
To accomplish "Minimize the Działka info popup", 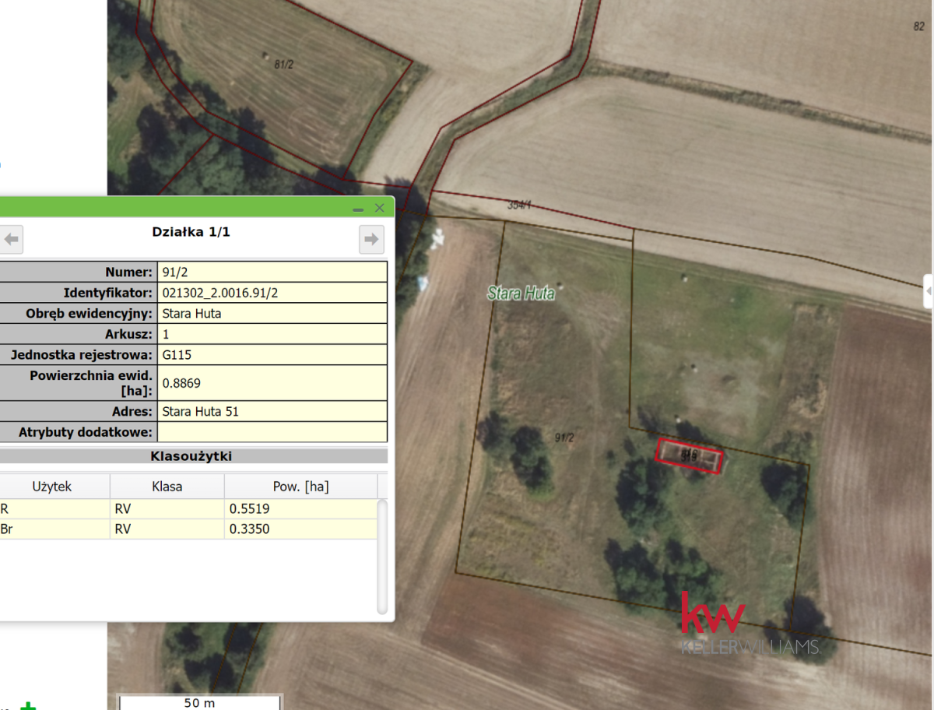I will [x=358, y=209].
